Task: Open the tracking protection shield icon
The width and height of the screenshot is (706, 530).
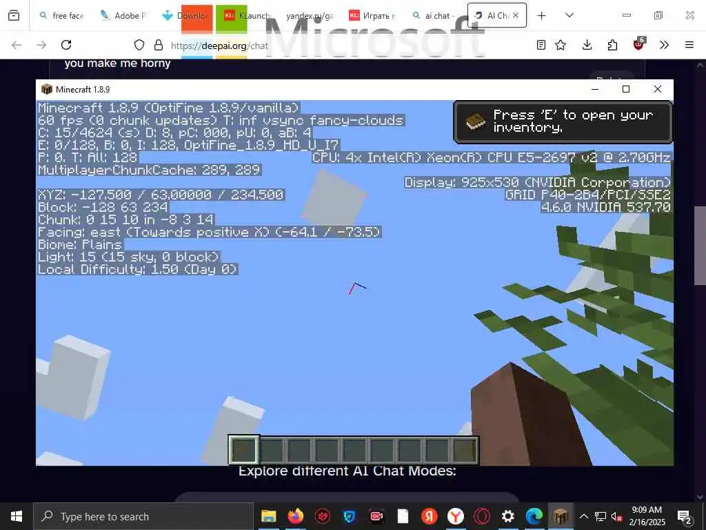Action: tap(139, 45)
